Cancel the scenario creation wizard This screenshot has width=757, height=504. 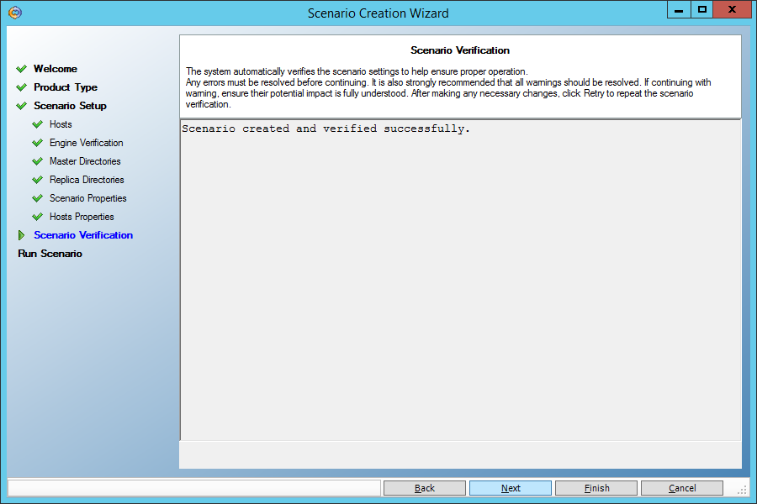(x=682, y=488)
